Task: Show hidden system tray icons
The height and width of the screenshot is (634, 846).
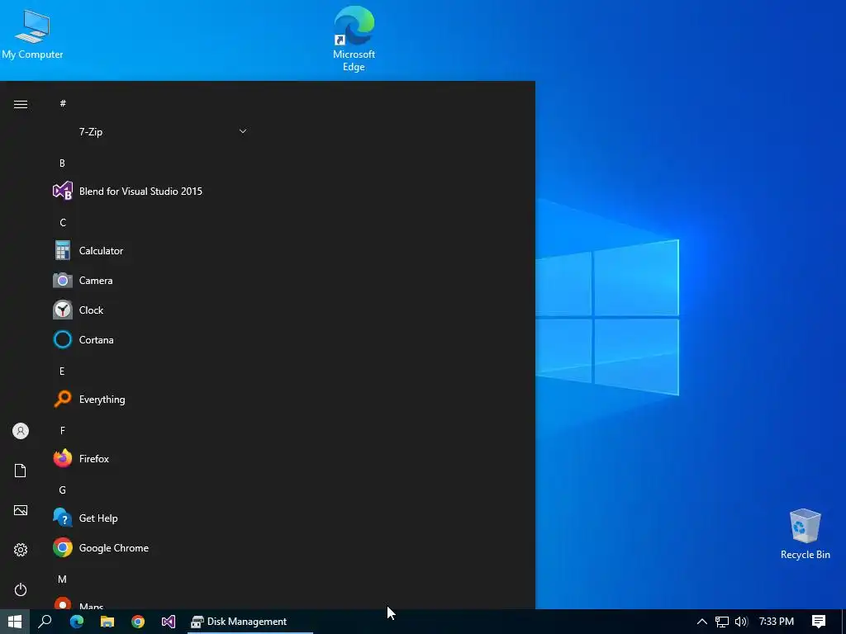Action: tap(702, 622)
